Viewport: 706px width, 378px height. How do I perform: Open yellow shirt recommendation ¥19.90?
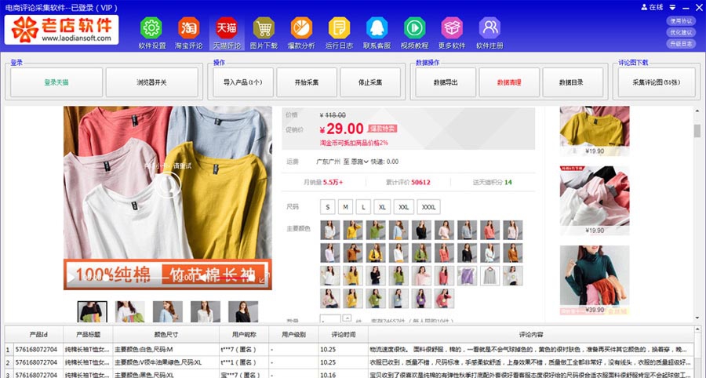[x=595, y=130]
